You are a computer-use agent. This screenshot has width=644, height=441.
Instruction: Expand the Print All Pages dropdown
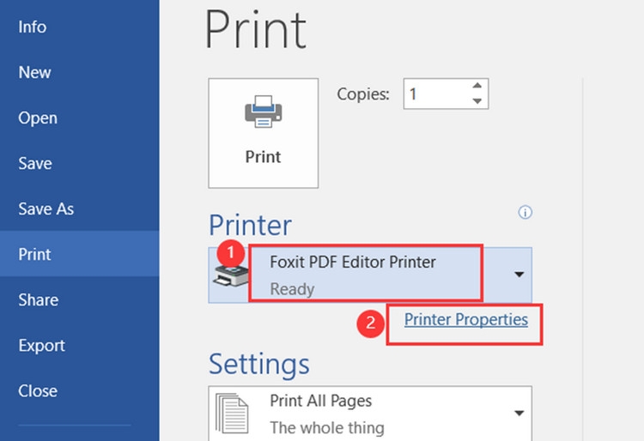pos(519,413)
